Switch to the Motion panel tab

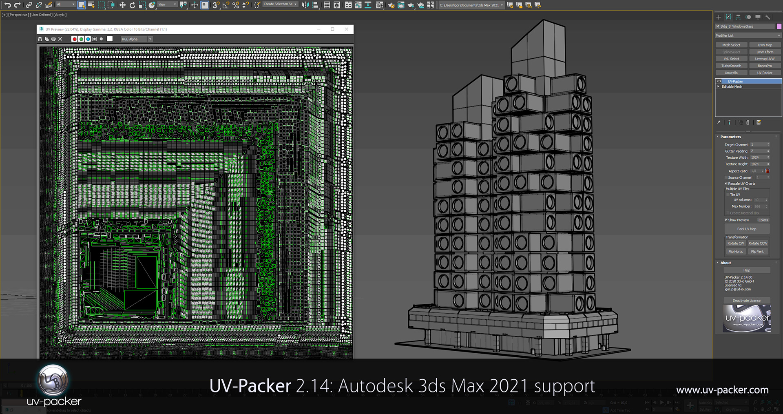coord(748,17)
